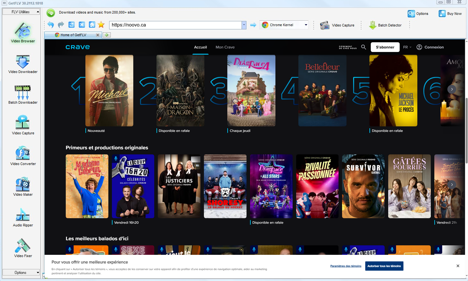Click the Connexion link
Screen dimensions: 468x281
[x=430, y=47]
